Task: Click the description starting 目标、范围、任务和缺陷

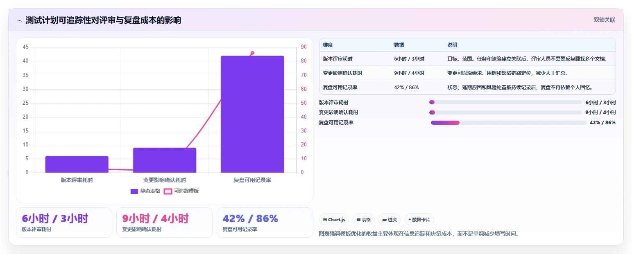Action: coord(528,59)
